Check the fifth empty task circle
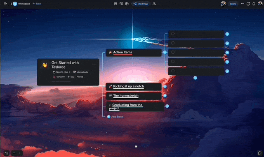The width and height of the screenshot is (264, 157). 173,71
